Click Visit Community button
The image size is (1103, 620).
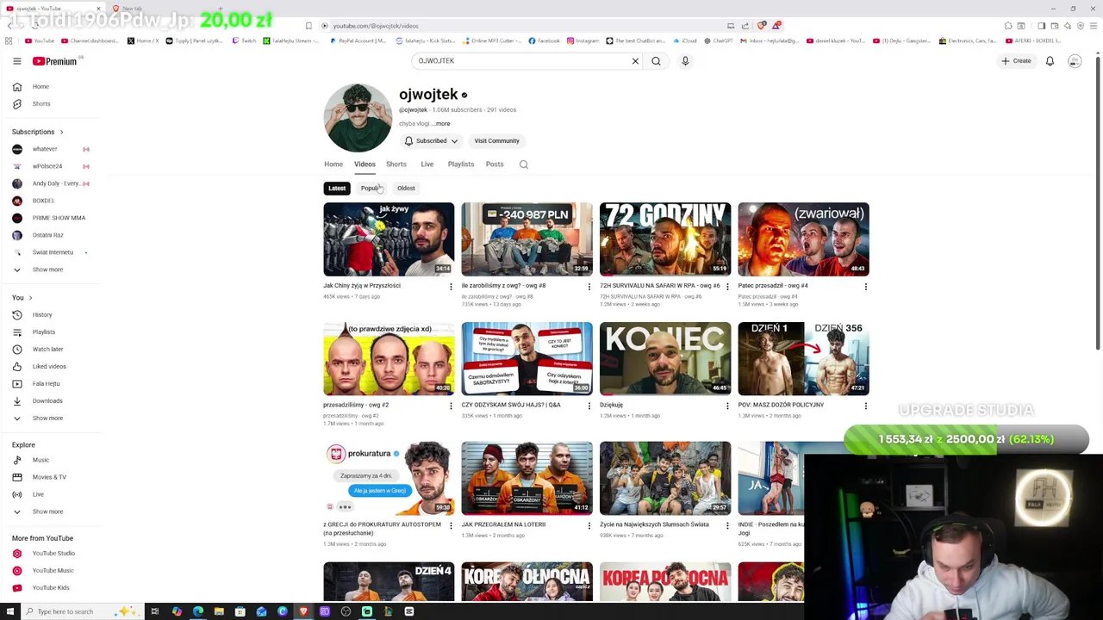click(x=496, y=141)
